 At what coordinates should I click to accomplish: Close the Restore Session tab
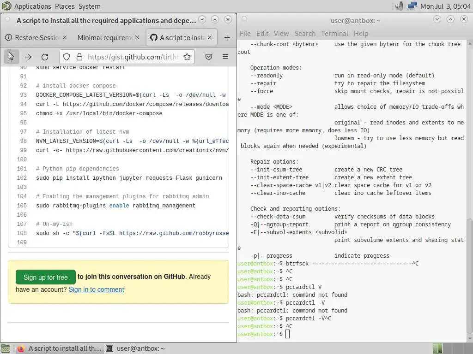(x=65, y=37)
